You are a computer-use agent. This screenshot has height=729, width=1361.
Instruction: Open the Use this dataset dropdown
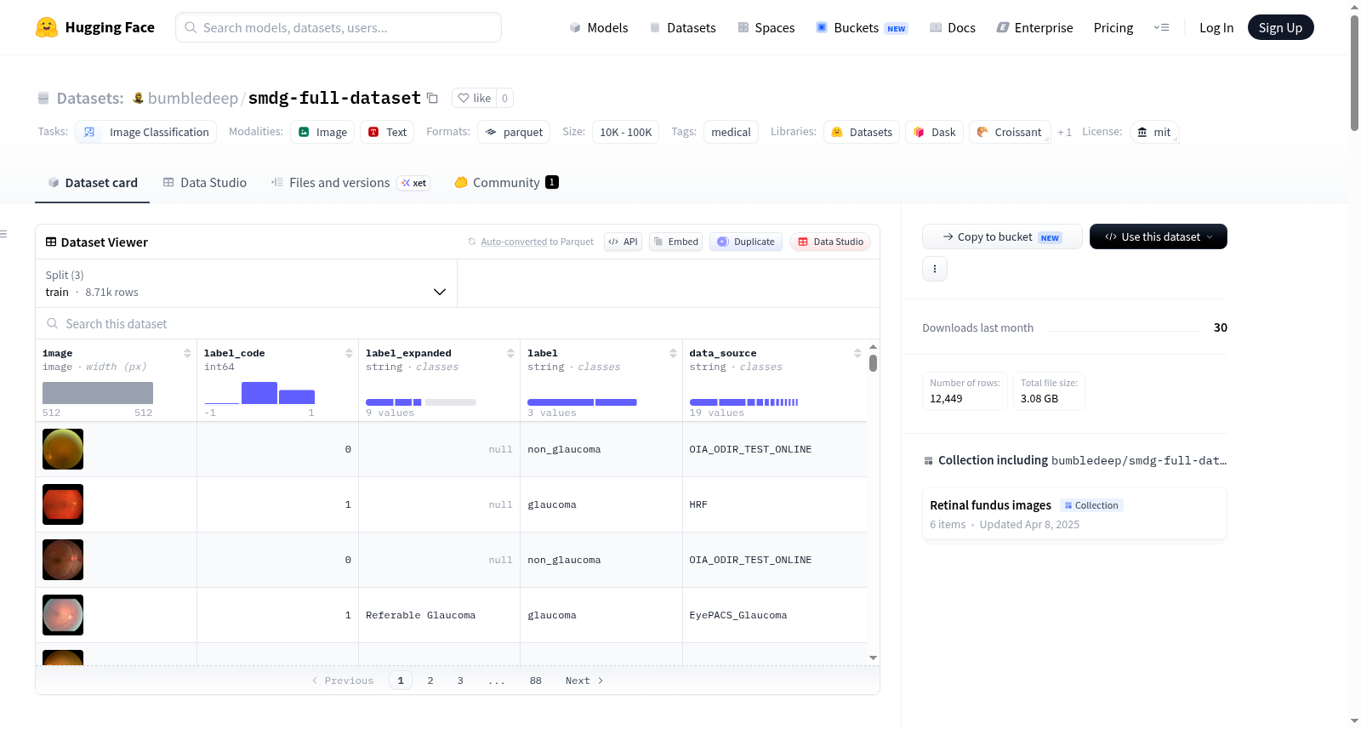(1159, 236)
